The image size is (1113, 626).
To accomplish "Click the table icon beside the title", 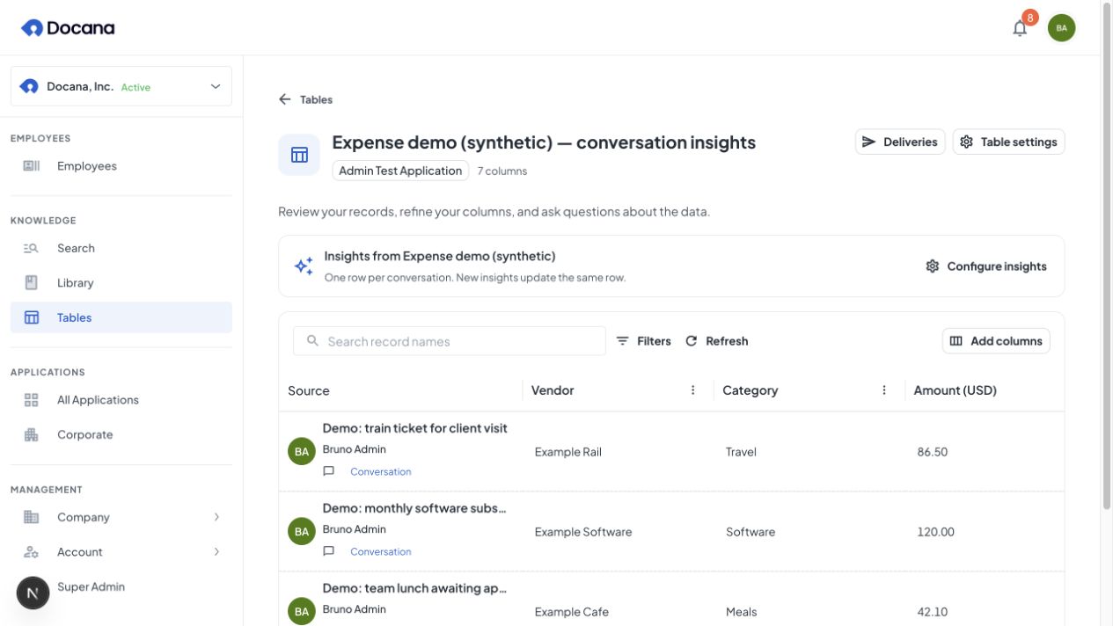I will click(299, 155).
